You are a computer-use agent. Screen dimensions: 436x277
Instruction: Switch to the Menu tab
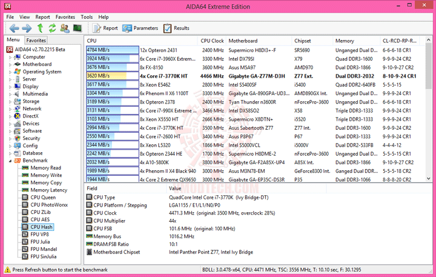pyautogui.click(x=13, y=40)
